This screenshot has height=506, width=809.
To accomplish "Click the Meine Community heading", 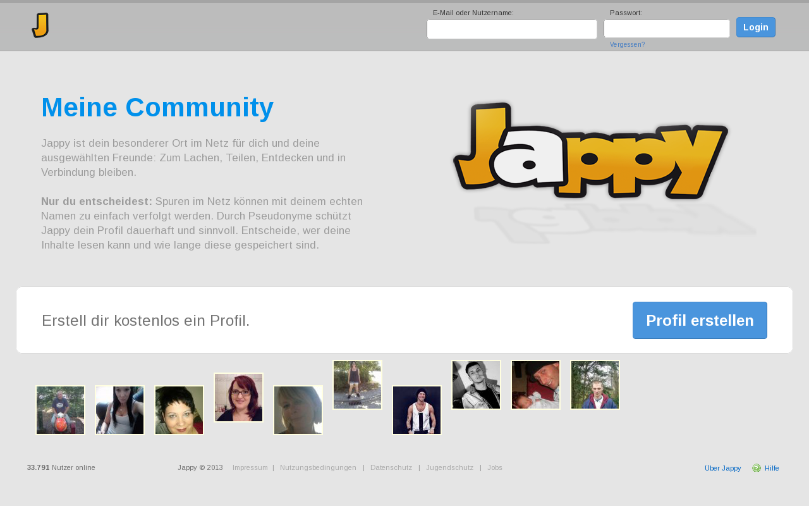I will click(157, 108).
